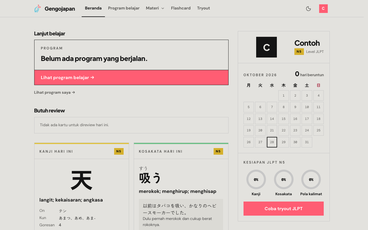Open the user avatar menu in the header
The width and height of the screenshot is (368, 230).
[x=323, y=9]
